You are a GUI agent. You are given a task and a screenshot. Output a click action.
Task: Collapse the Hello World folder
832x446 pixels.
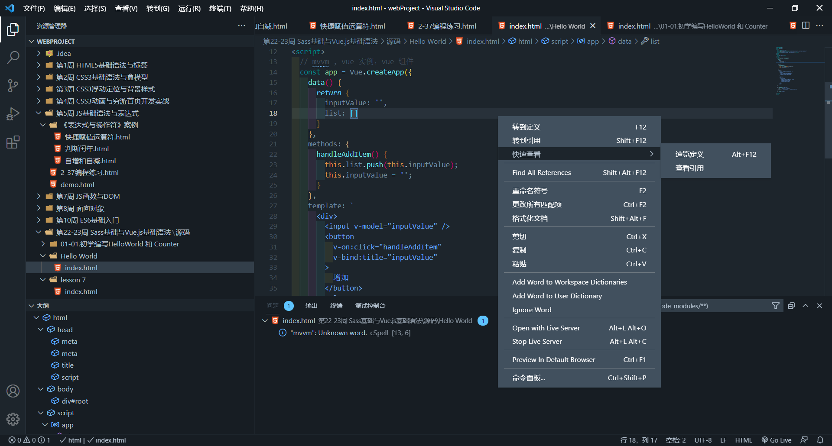coord(43,256)
